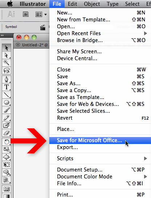Select the Eraser tool
Screen dimensions: 151x198
tap(7, 133)
